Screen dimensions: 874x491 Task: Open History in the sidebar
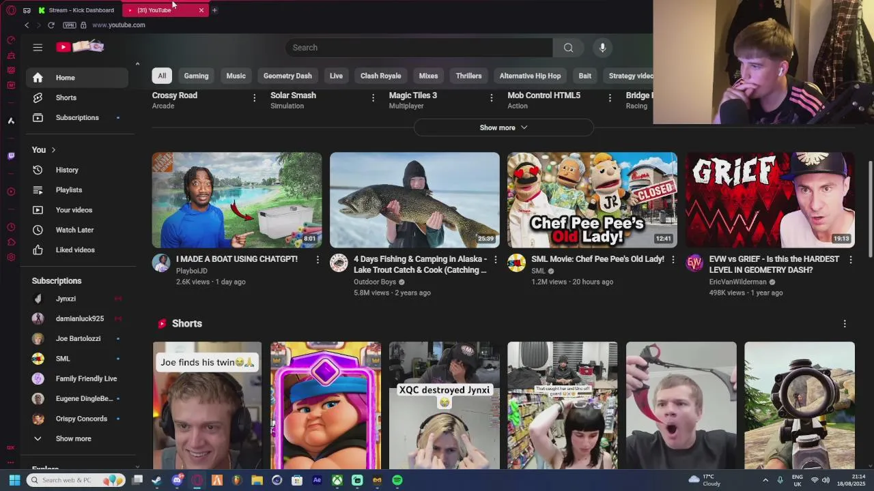[76, 170]
